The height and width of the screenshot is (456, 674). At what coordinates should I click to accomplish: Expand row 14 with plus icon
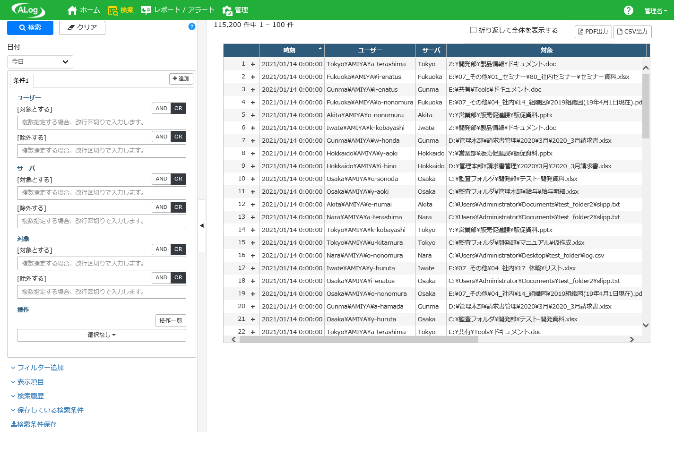tap(253, 230)
